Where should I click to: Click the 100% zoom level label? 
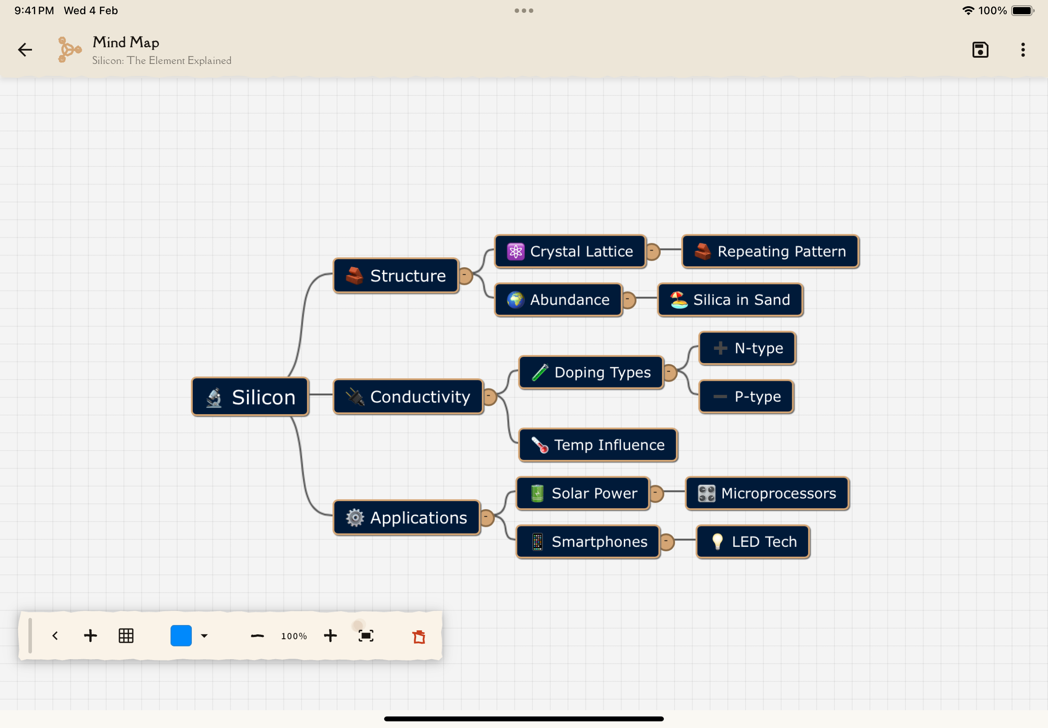click(294, 636)
